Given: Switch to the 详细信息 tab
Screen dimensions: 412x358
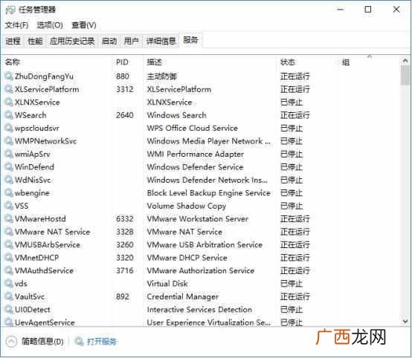Looking at the screenshot, I should point(161,41).
